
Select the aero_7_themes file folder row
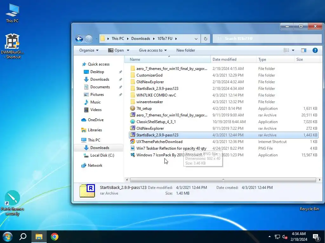224,69
